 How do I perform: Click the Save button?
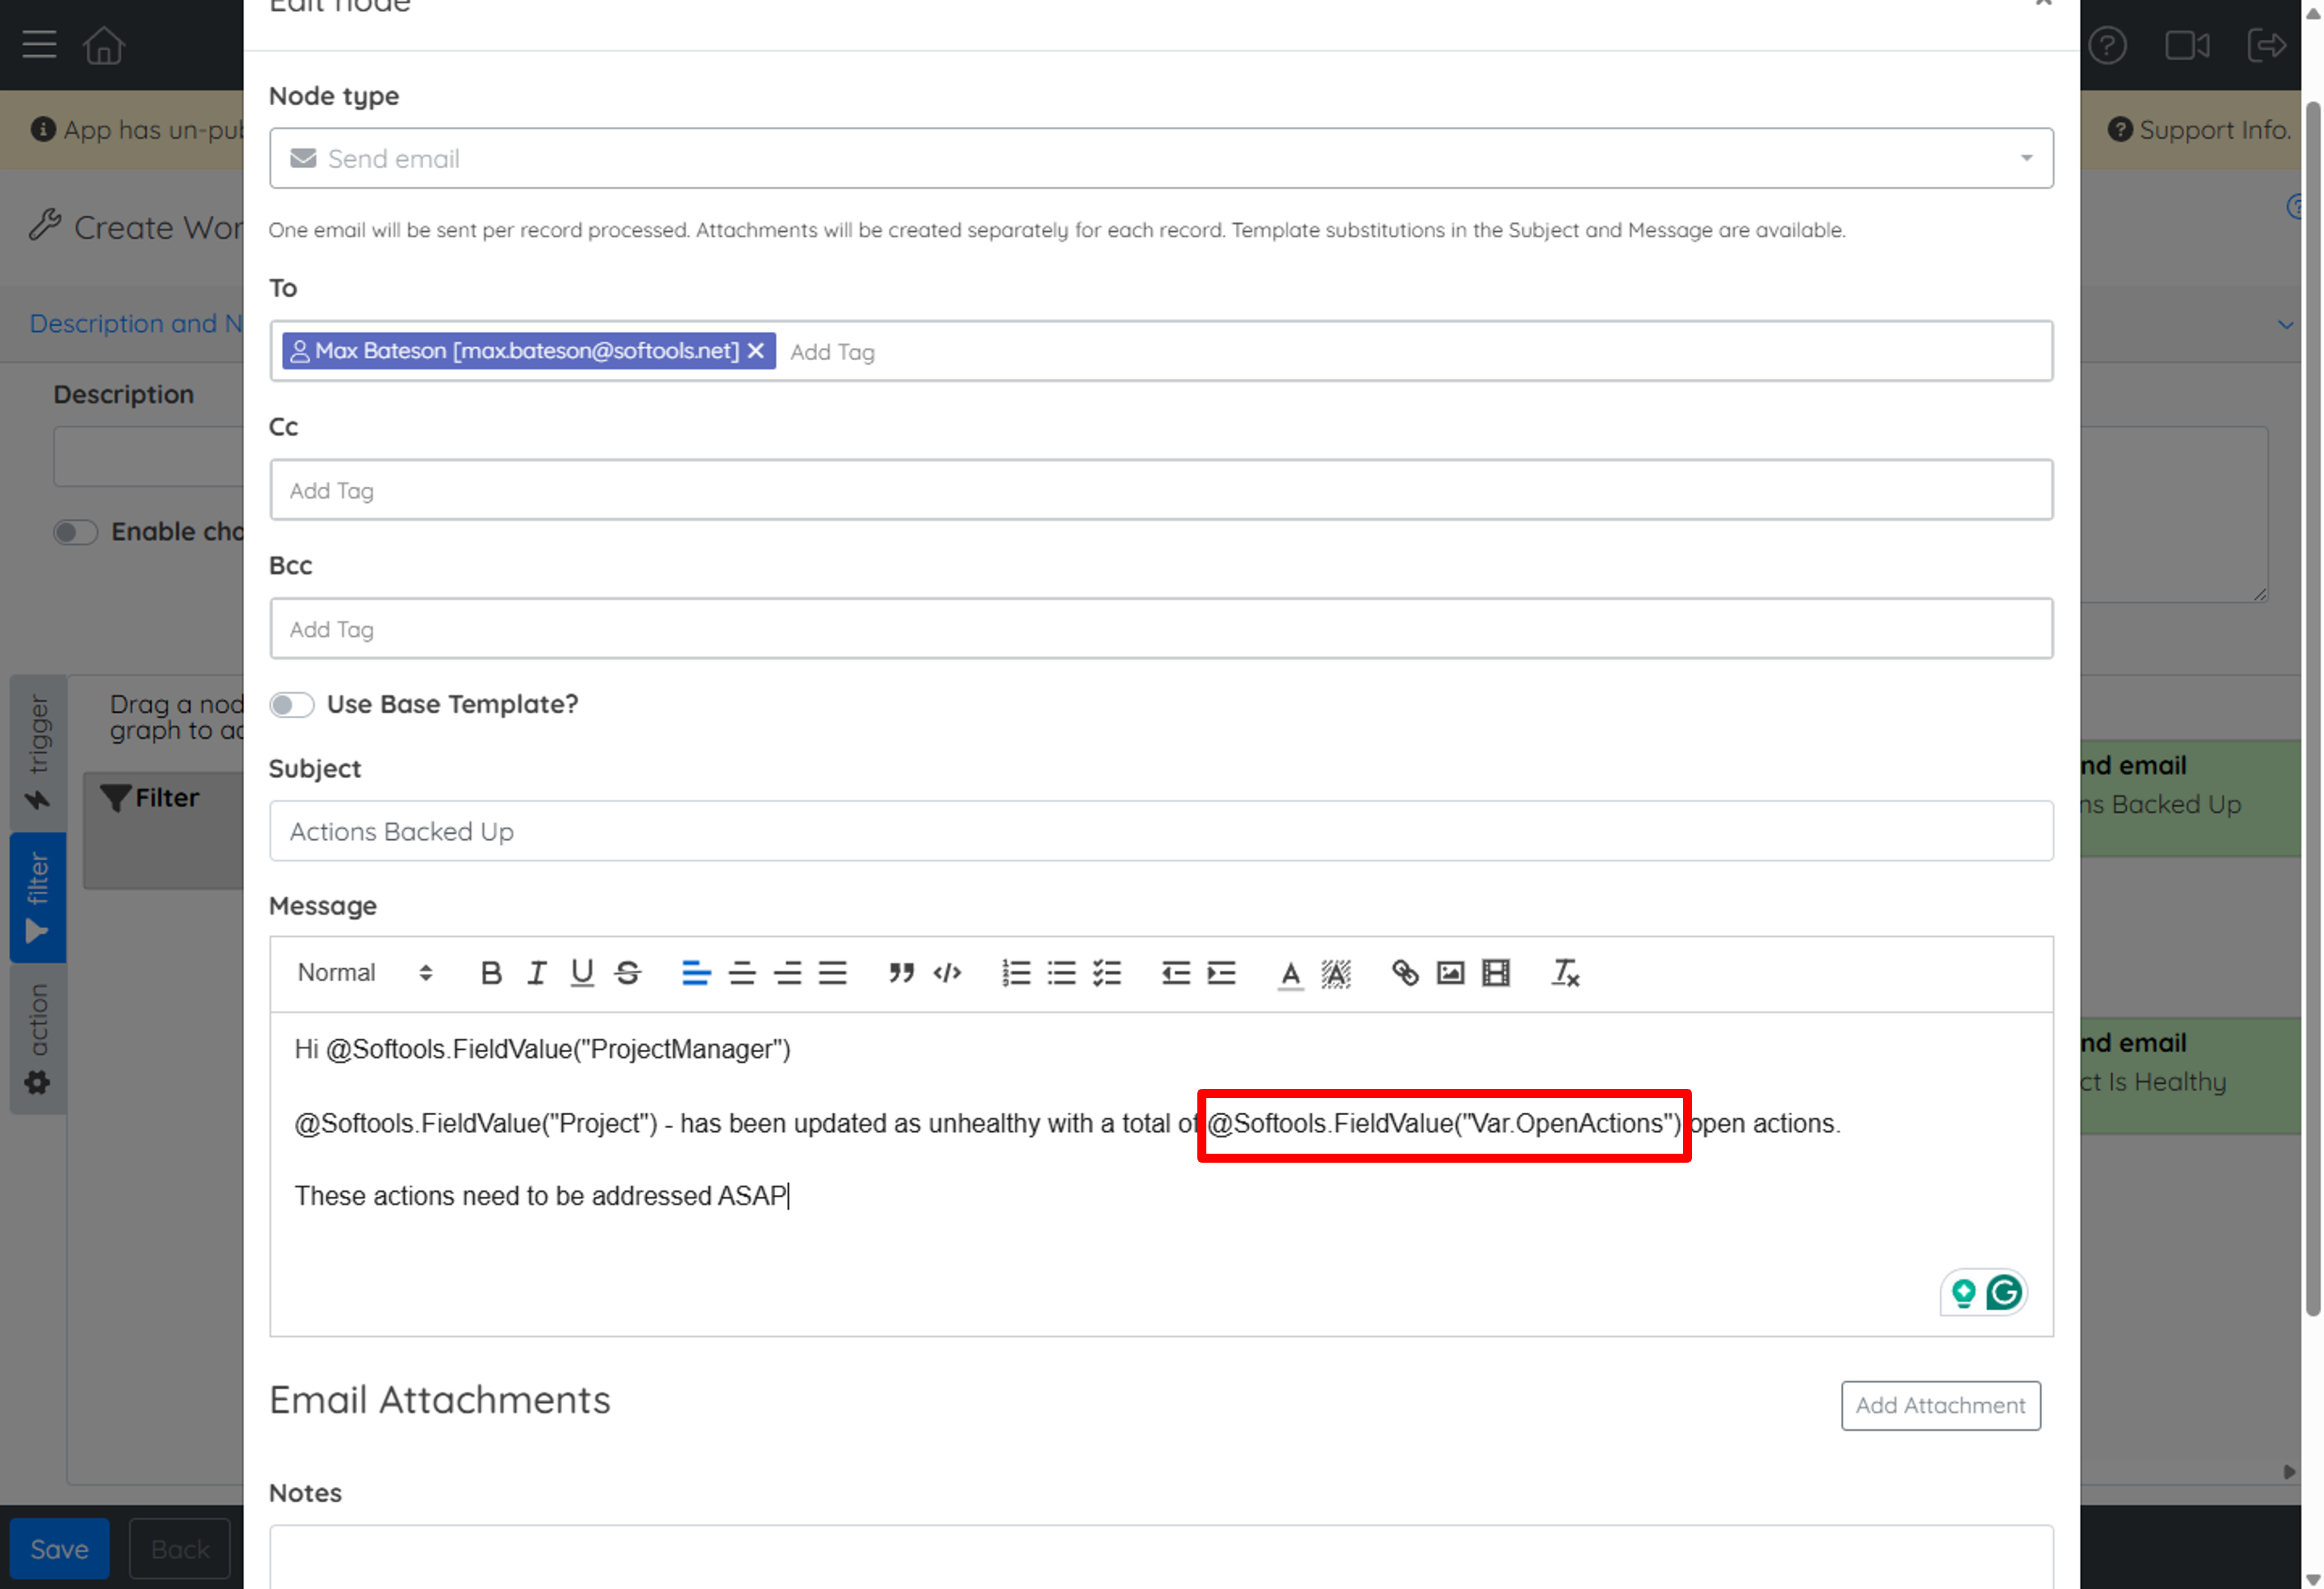coord(59,1548)
